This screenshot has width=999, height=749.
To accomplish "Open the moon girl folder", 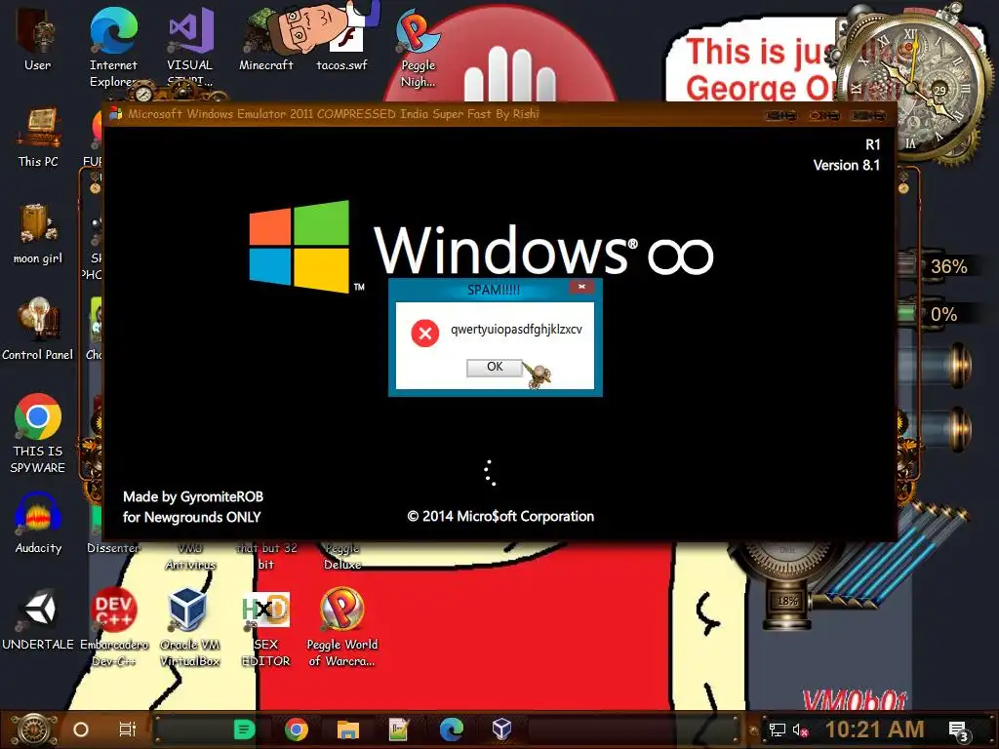I will click(38, 234).
